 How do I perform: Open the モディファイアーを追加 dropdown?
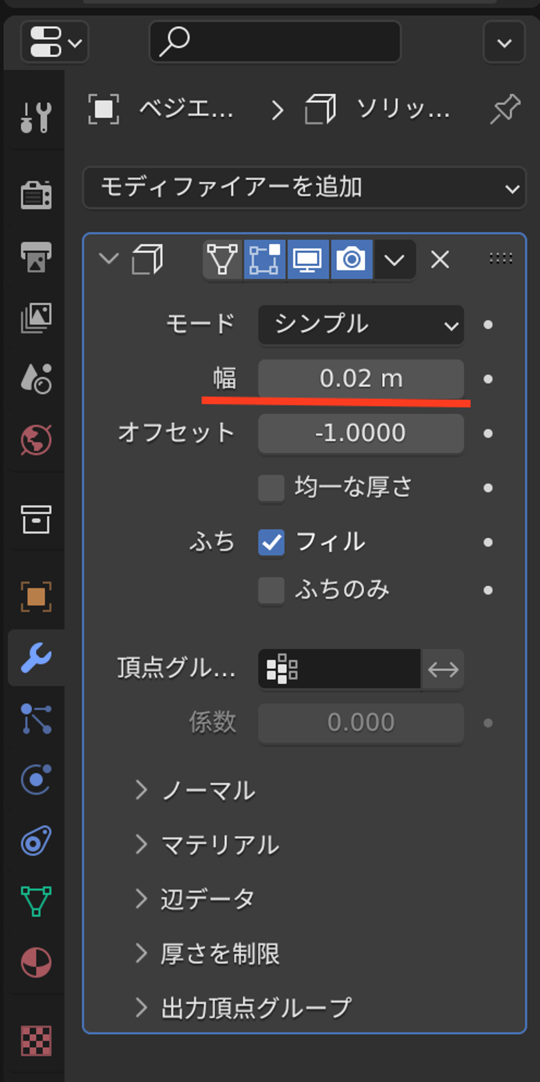pos(304,188)
